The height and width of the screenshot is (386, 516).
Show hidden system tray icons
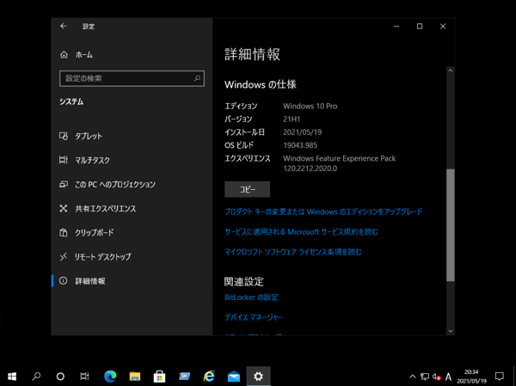(x=412, y=377)
